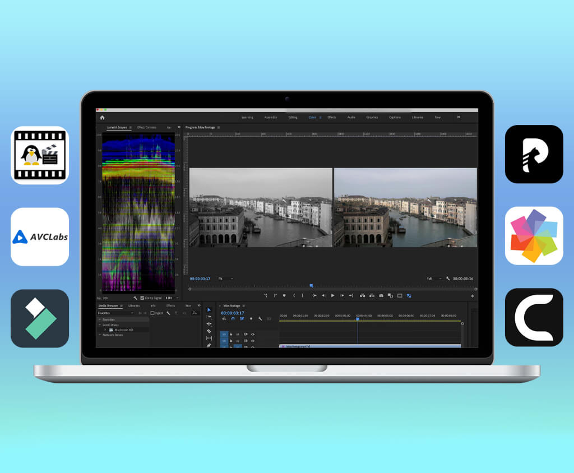
Task: Toggle Safe Margins button in Program monitor
Action: 400,295
